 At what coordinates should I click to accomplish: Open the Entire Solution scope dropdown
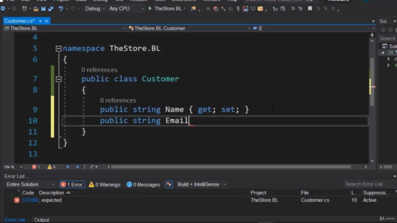click(x=30, y=185)
